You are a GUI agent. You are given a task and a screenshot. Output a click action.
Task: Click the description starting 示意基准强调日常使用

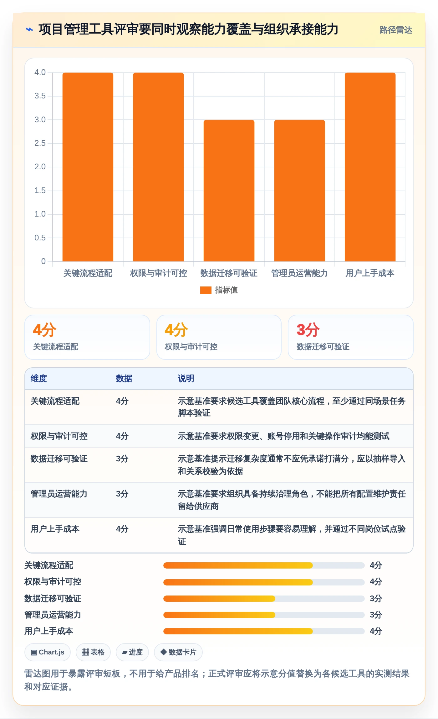tap(292, 535)
